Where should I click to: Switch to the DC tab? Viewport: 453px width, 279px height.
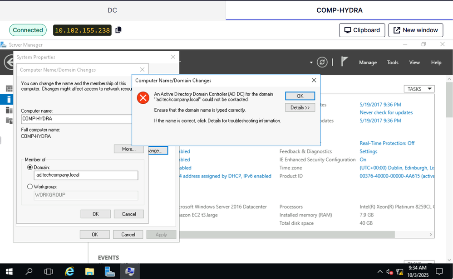tap(112, 10)
